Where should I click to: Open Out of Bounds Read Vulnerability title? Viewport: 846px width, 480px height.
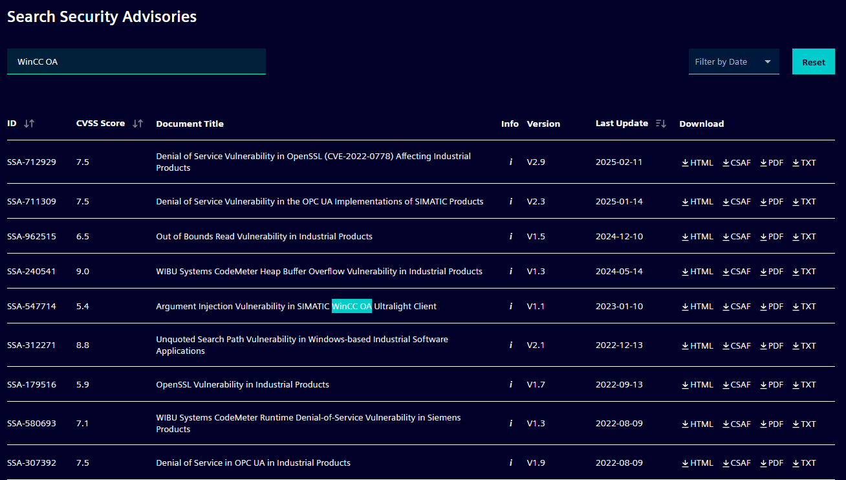(x=264, y=237)
